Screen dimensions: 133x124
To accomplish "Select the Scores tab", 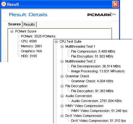I will (15, 24).
